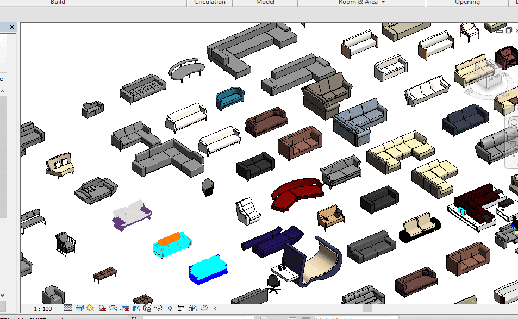This screenshot has height=319, width=518.
Task: Click Temporary Hide/Isolate glasses icon
Action: [x=159, y=309]
